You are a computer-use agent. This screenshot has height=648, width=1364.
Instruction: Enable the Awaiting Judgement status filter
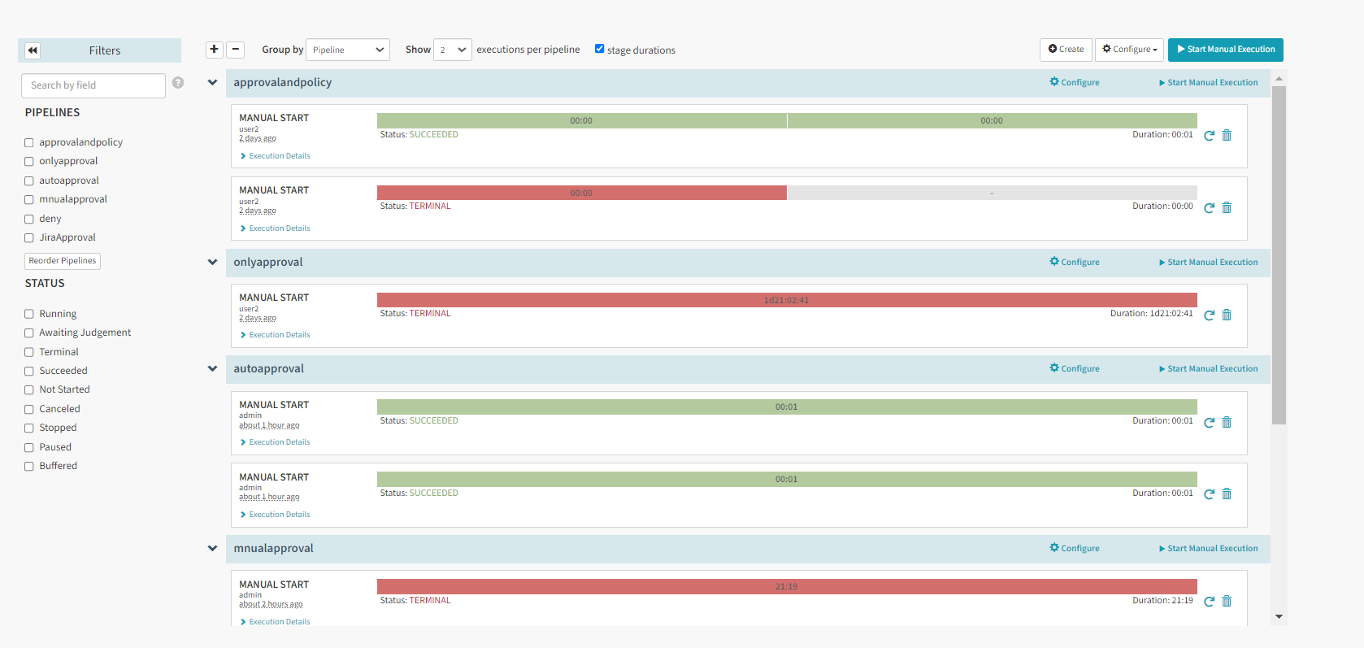29,333
